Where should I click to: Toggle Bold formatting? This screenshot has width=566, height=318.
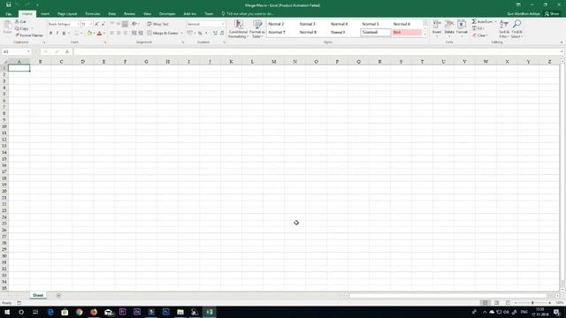point(50,34)
